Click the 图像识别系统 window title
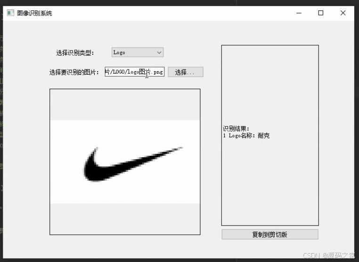The image size is (359, 262). click(x=34, y=13)
